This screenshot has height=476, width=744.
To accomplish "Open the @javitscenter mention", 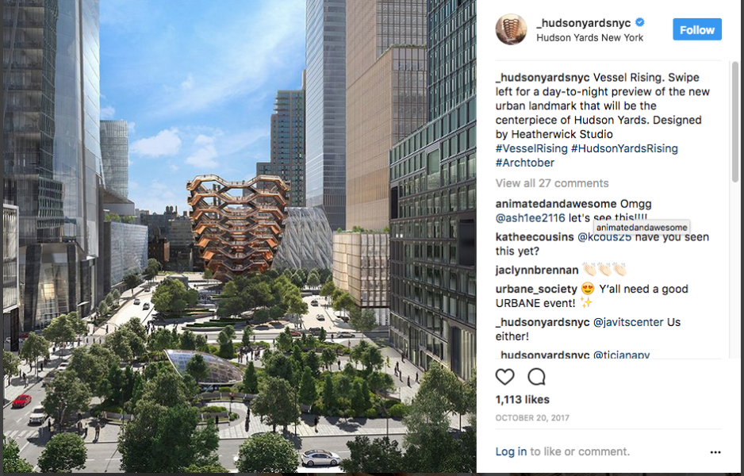I will tap(628, 322).
